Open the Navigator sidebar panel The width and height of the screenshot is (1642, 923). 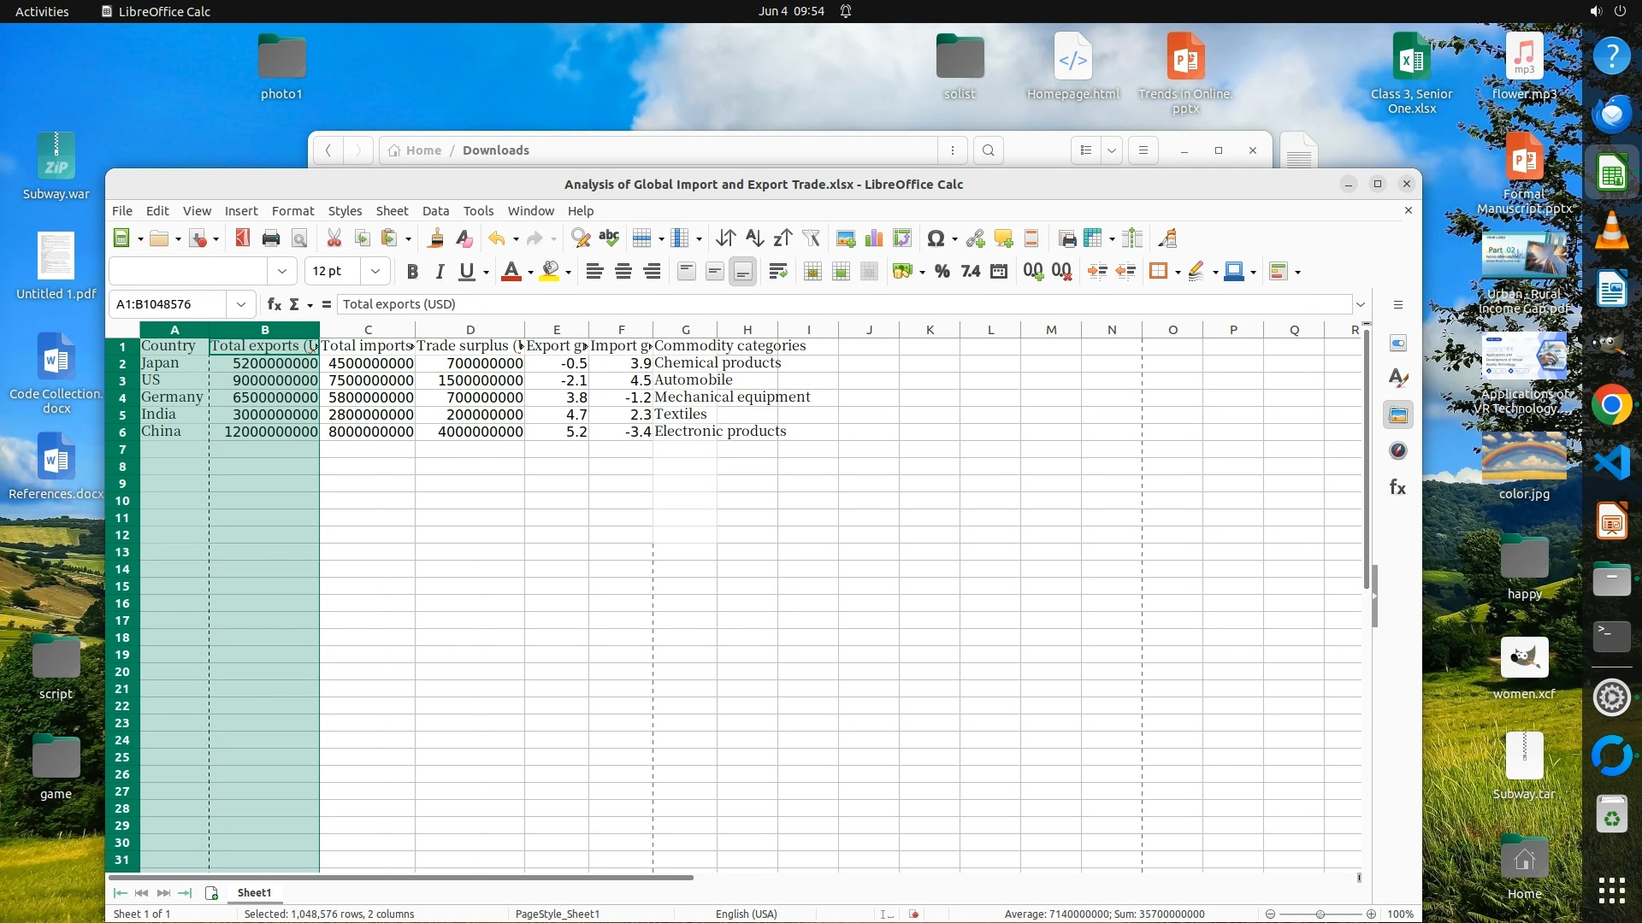[x=1398, y=451]
